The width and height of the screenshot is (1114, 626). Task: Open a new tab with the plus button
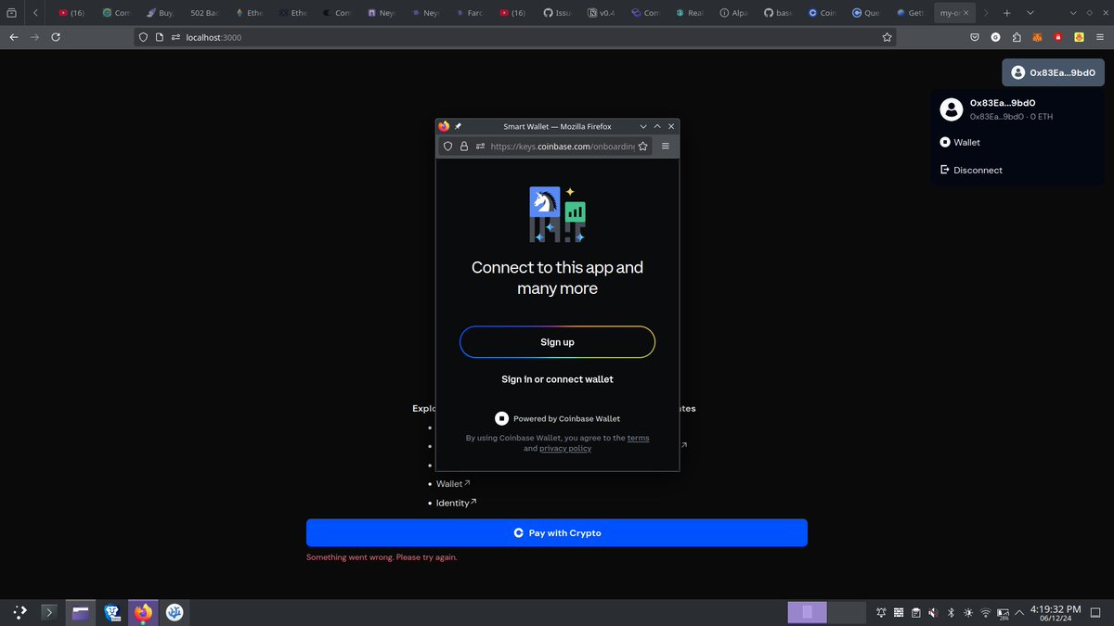click(x=1006, y=13)
